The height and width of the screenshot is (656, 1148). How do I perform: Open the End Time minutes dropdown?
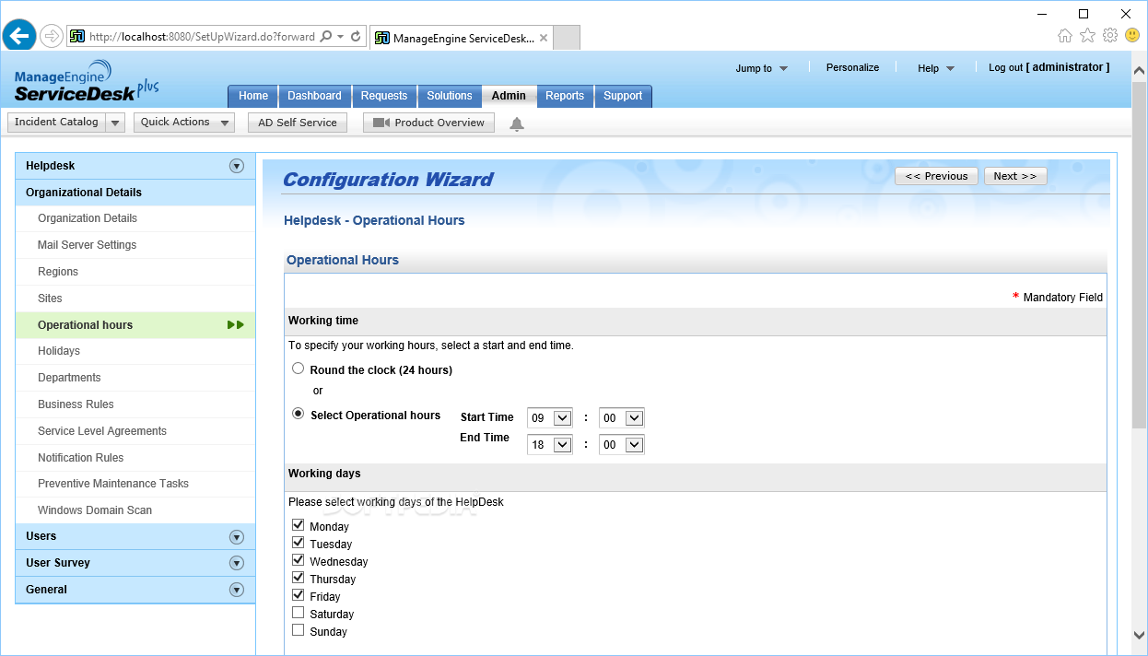tap(622, 445)
